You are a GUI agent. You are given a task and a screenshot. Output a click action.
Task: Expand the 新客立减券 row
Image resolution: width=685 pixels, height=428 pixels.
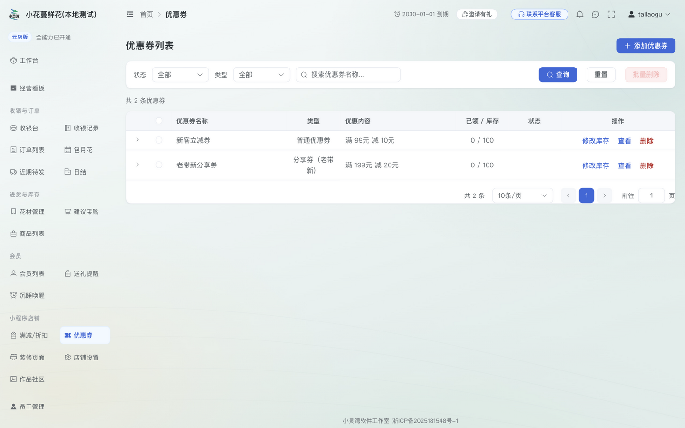[137, 140]
